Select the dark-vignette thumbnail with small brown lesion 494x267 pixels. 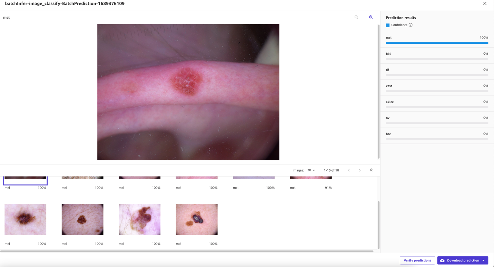point(82,219)
